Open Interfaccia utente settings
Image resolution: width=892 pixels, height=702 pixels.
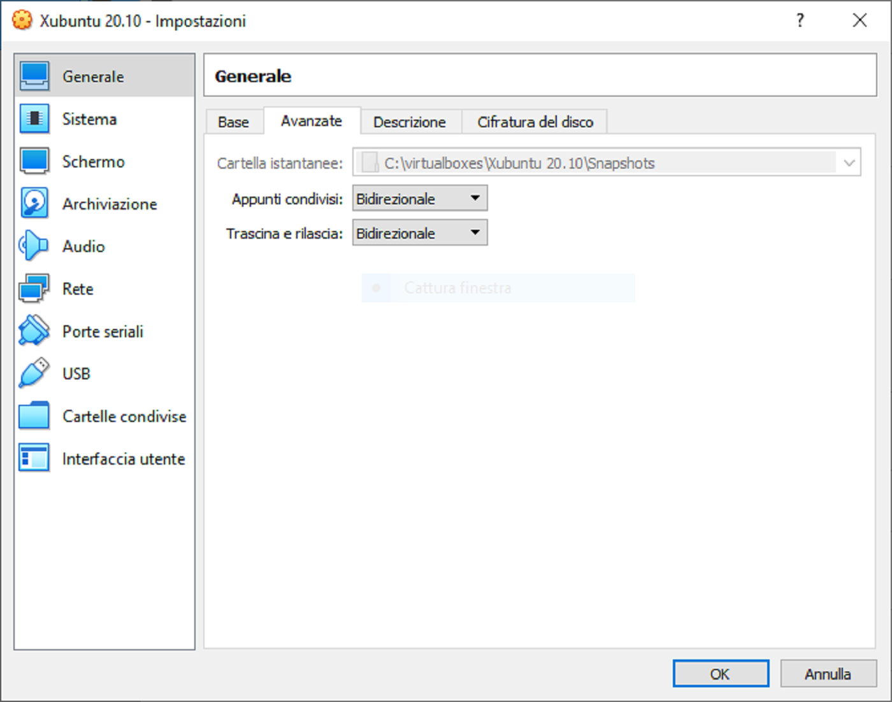click(x=33, y=458)
